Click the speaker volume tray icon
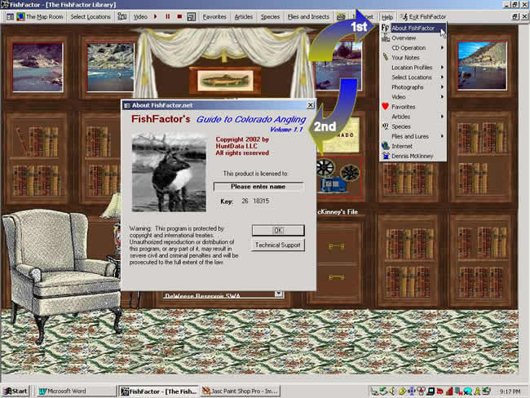Image resolution: width=530 pixels, height=398 pixels. click(x=392, y=391)
